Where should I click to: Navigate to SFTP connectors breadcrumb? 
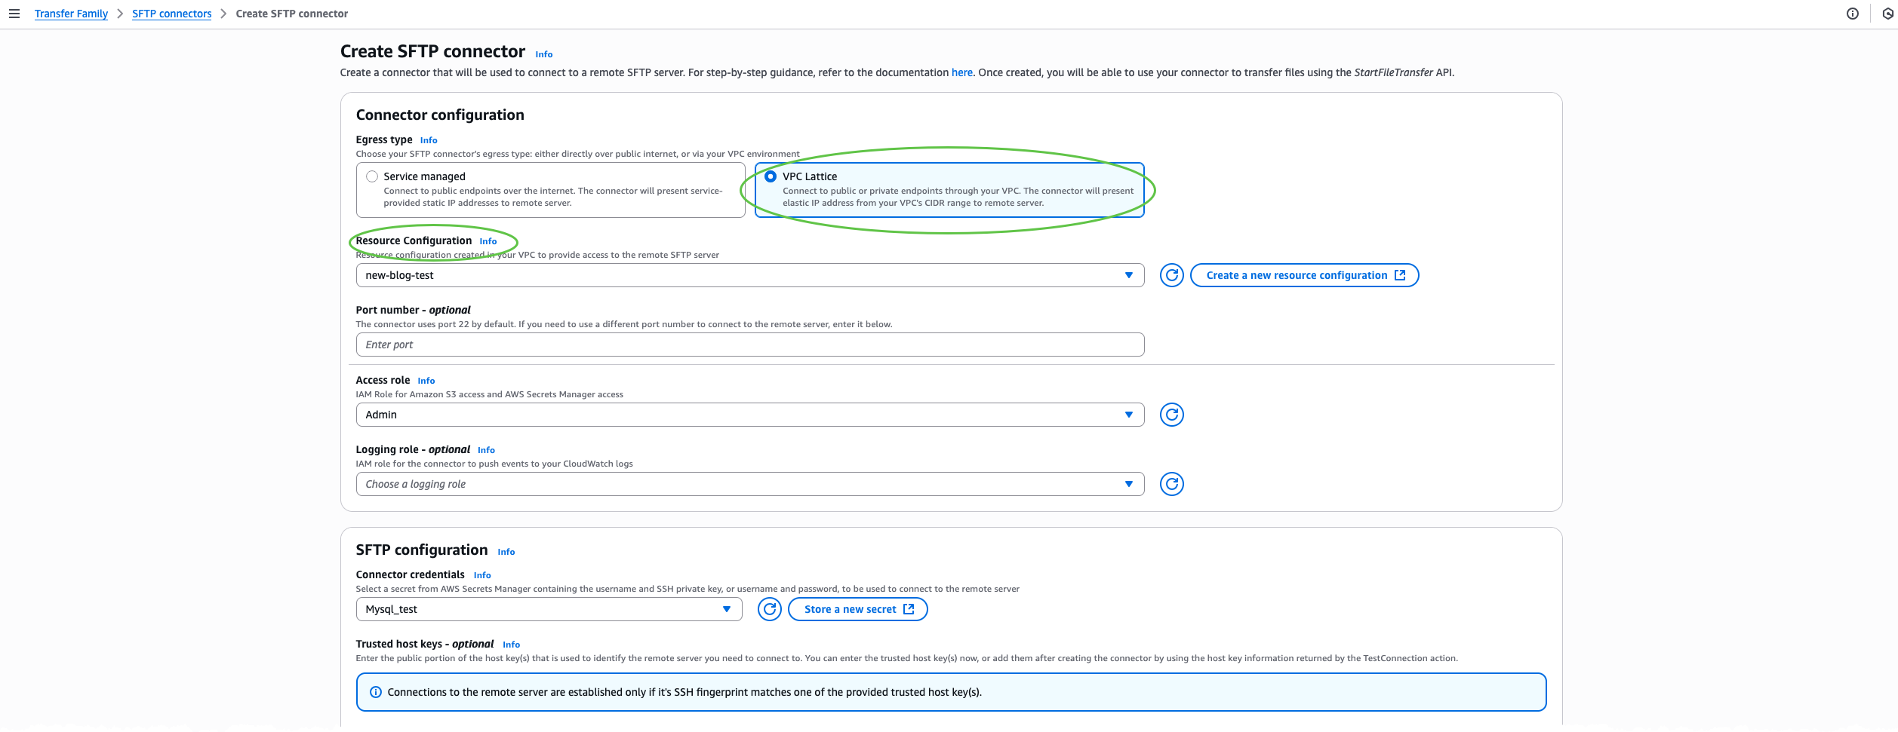[x=171, y=14]
